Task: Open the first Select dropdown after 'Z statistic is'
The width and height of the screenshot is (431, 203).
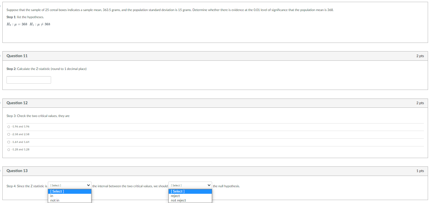Action: [x=70, y=185]
